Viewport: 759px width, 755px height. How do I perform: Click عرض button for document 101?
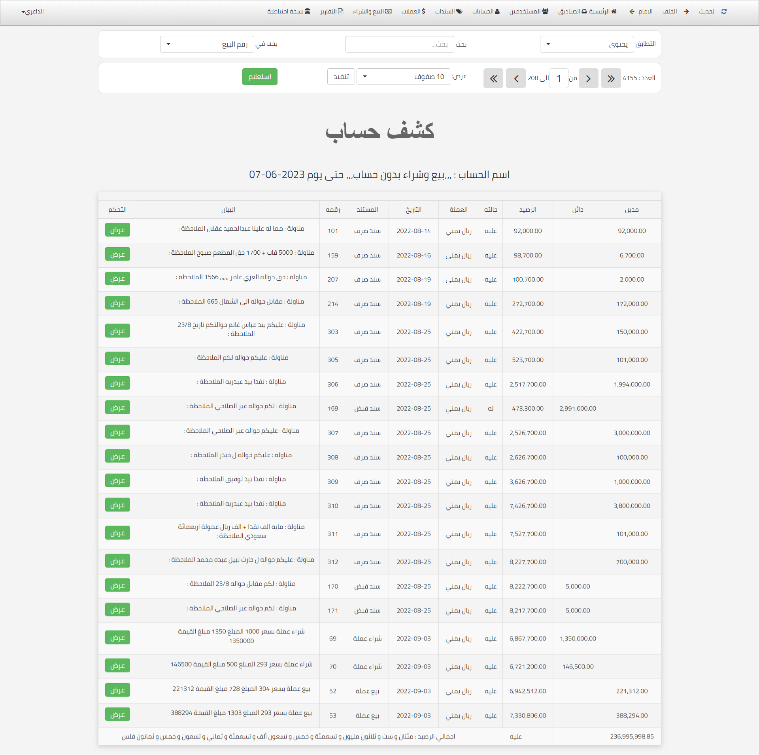click(117, 230)
